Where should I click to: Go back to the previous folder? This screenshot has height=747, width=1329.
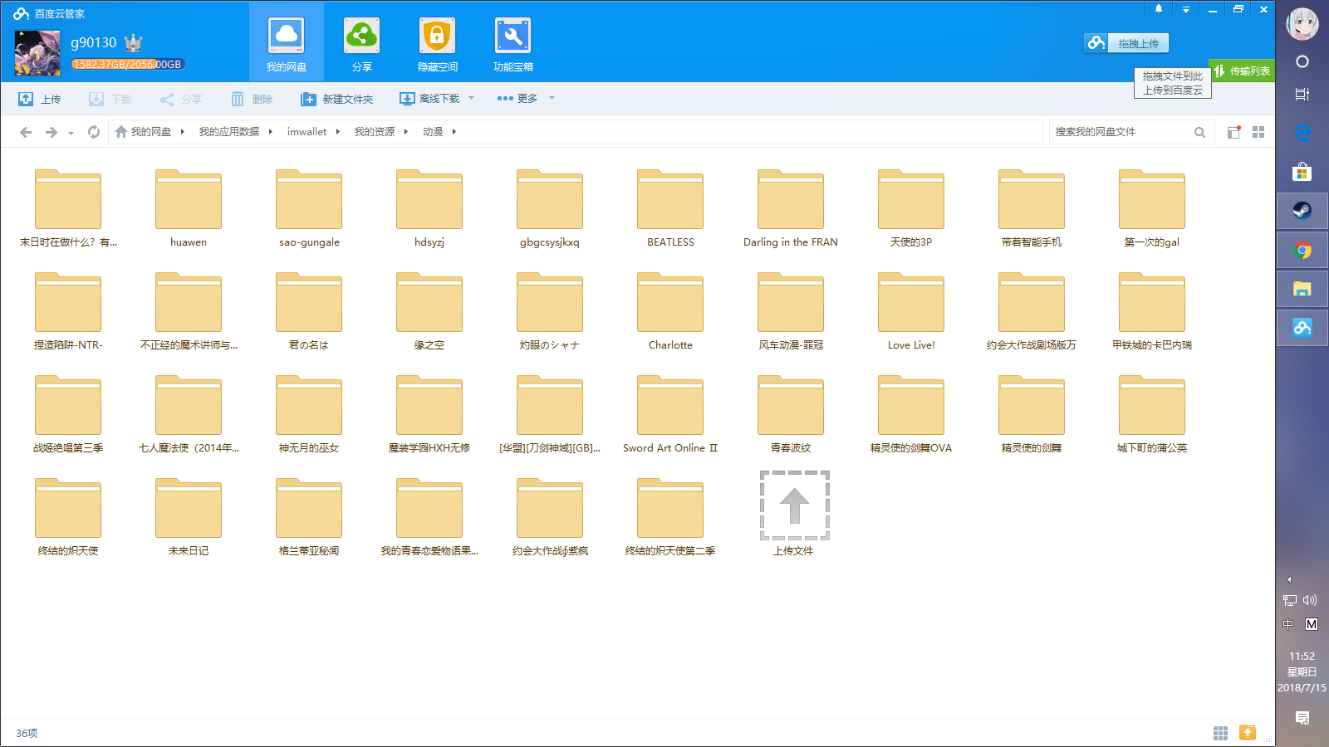(26, 132)
